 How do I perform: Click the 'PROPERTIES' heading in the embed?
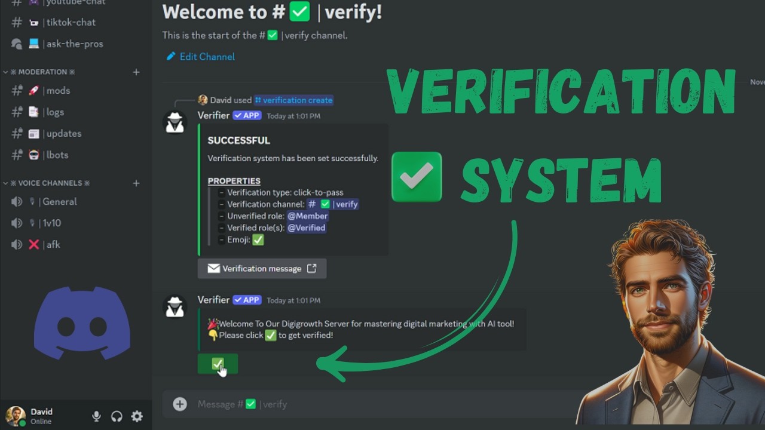point(234,180)
